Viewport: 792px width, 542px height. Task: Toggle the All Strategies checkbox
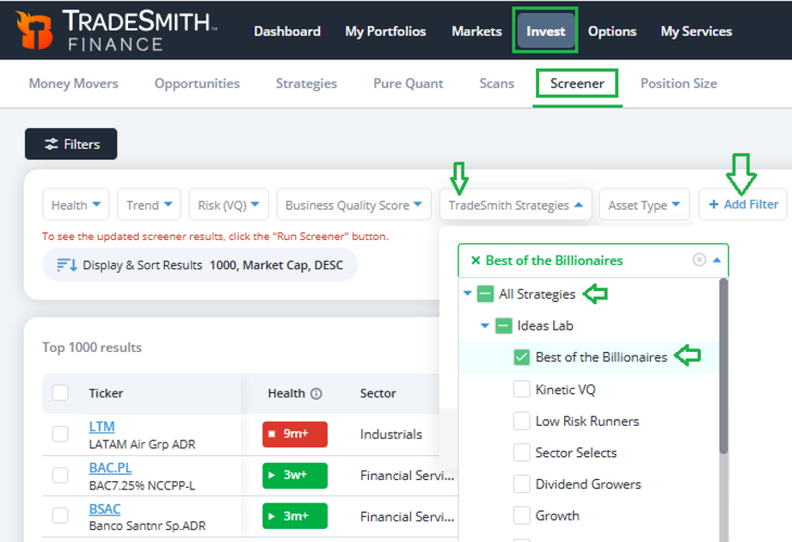click(485, 294)
